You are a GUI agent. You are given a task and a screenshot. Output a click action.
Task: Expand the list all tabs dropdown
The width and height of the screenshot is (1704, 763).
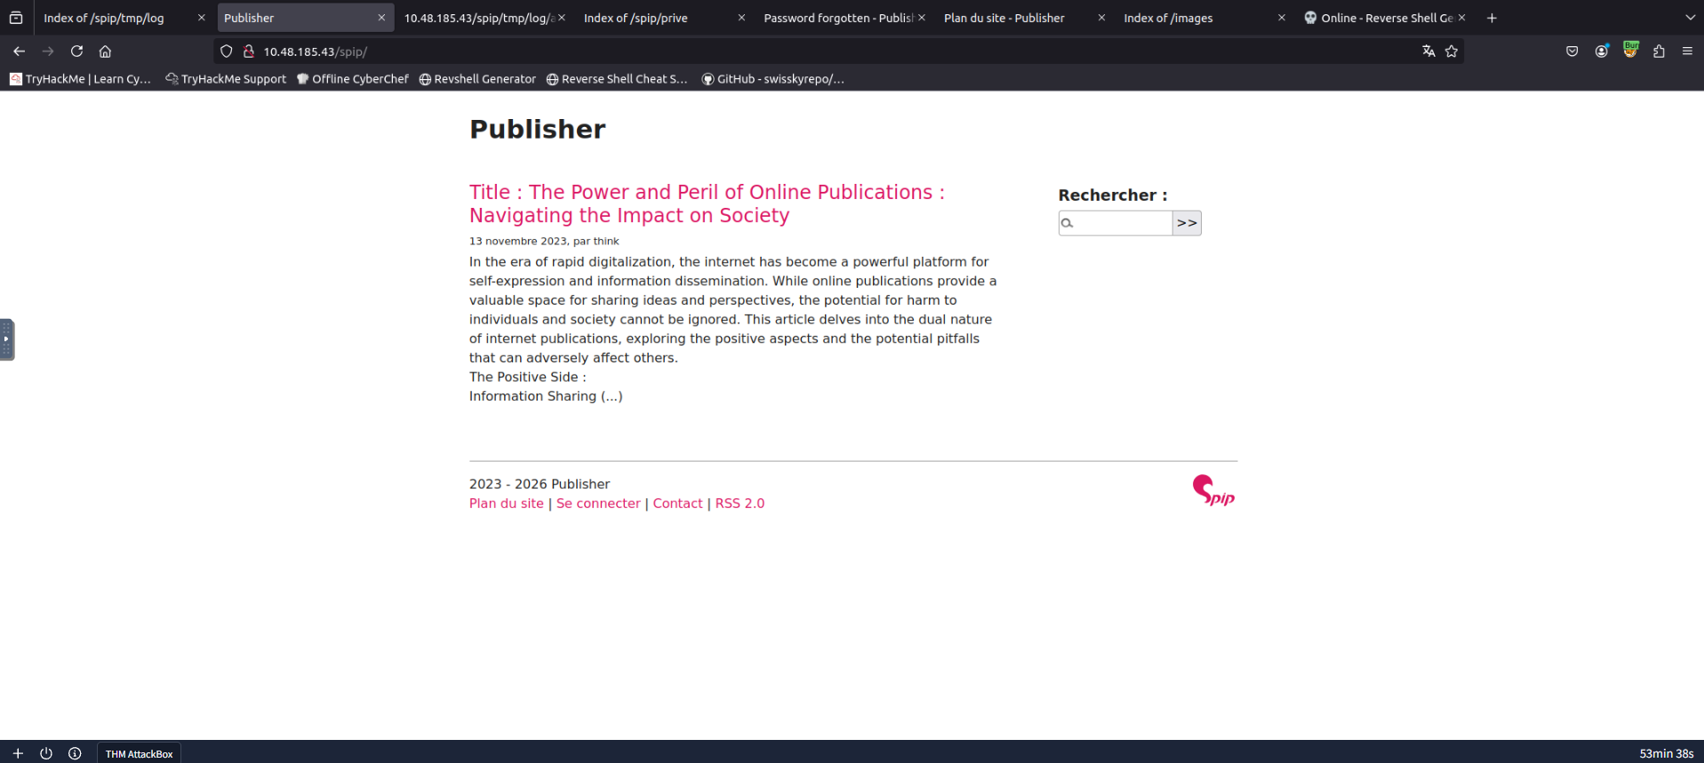click(1690, 18)
